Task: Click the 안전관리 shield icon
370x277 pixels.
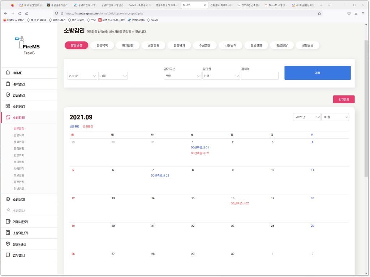Action: [8, 95]
